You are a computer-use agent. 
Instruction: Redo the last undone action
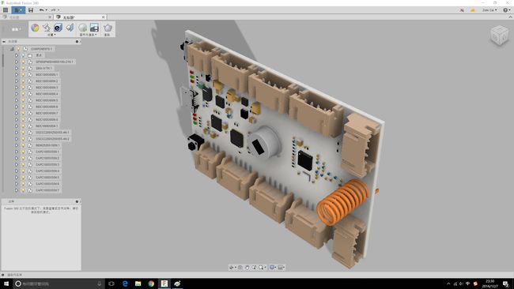[53, 10]
